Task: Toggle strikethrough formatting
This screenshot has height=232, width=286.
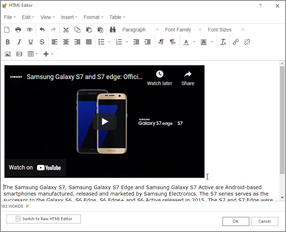Action: point(42,42)
